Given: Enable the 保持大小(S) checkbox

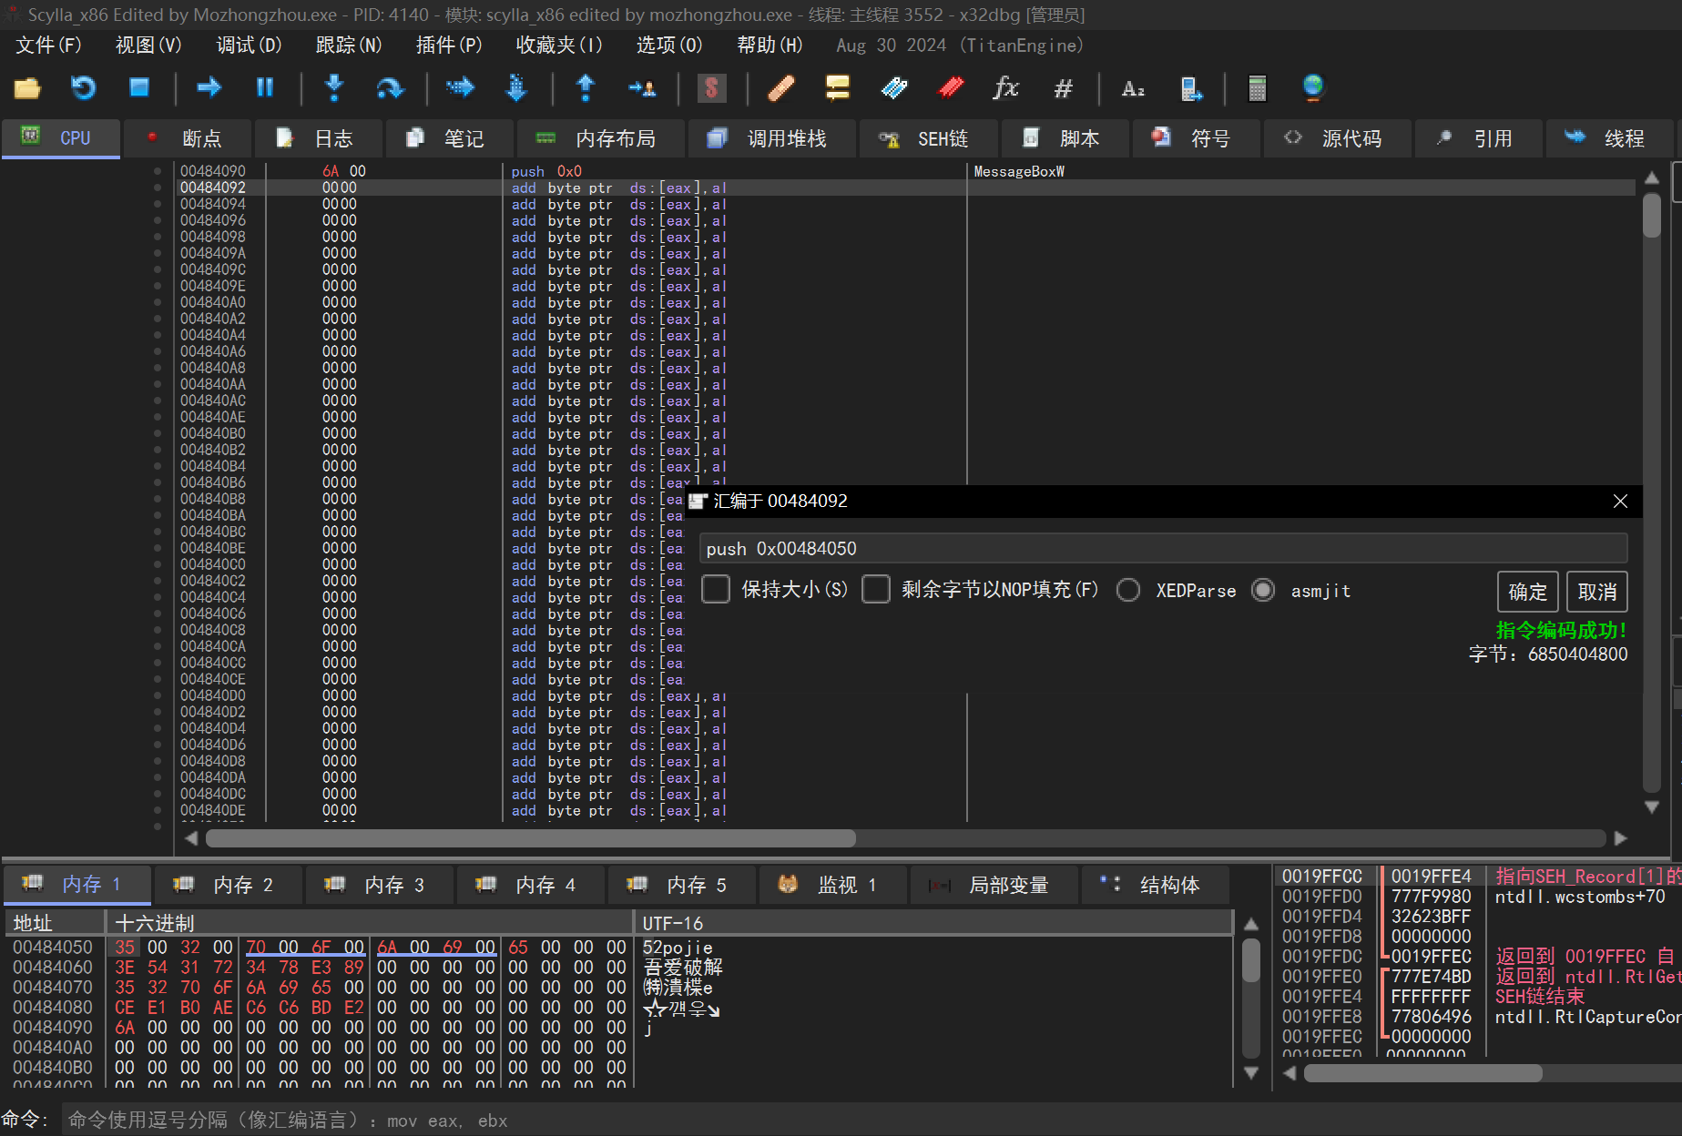Looking at the screenshot, I should (716, 590).
